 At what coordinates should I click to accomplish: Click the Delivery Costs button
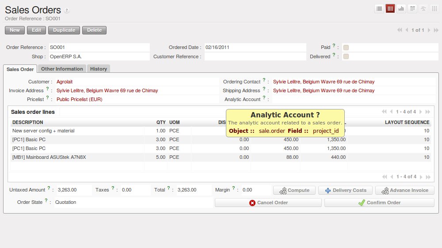[345, 190]
